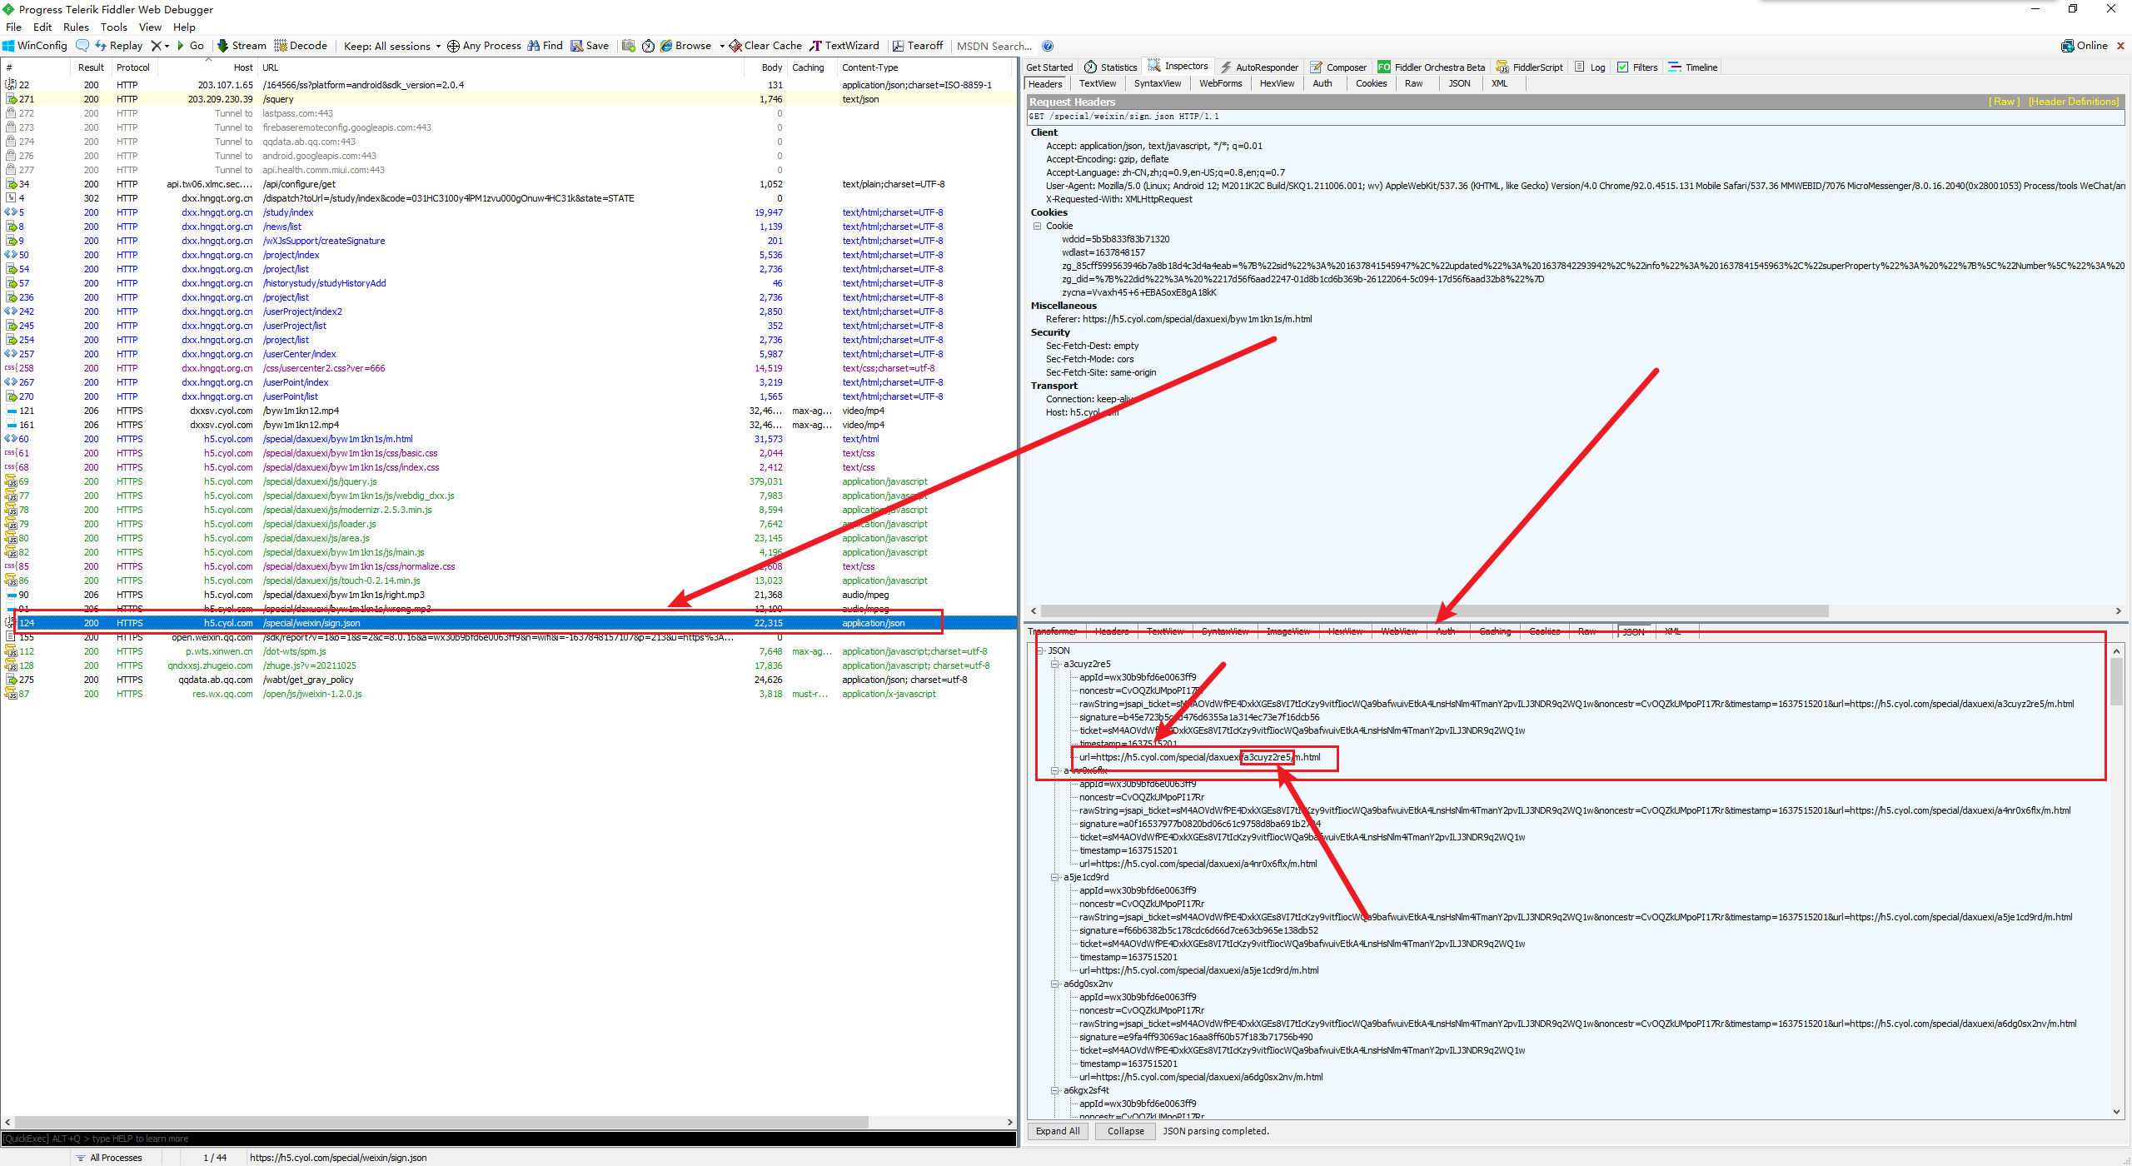Select session 90 right.mp3 row
2132x1166 pixels.
[x=508, y=595]
